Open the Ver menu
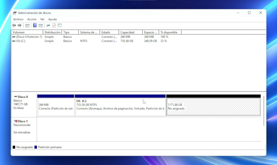This screenshot has height=165, width=277. click(x=42, y=19)
